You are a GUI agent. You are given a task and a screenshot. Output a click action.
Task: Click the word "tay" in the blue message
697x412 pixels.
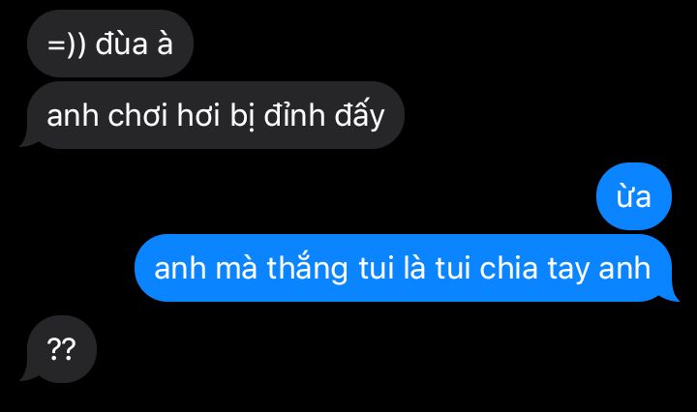[567, 270]
